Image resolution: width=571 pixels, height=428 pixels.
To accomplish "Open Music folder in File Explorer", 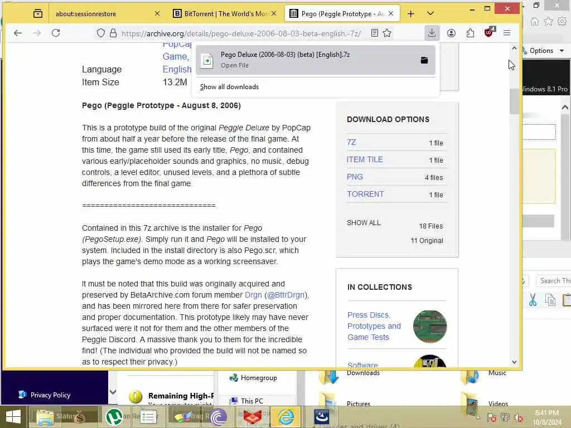I will tap(497, 373).
